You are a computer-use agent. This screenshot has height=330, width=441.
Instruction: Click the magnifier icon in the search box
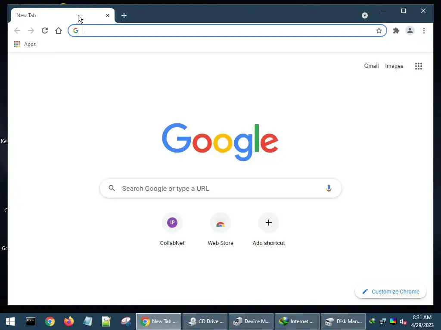(112, 188)
